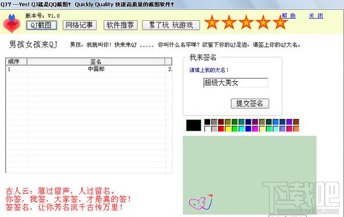This screenshot has width=344, height=217.
Task: Pick the periwinkle blue swatch
Action: point(282,129)
